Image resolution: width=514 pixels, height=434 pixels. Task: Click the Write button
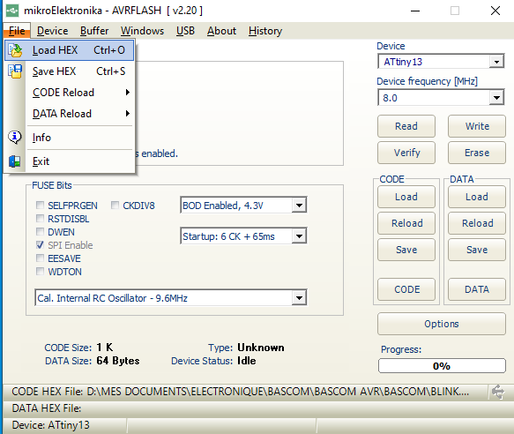pyautogui.click(x=477, y=126)
